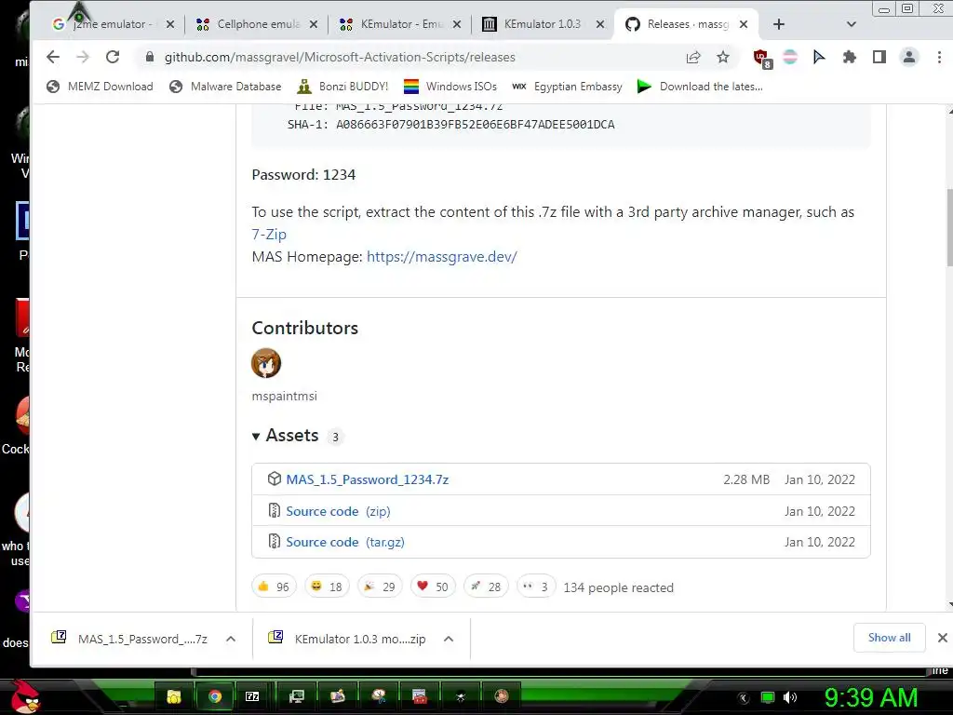Download Source code (tar.gz)
The width and height of the screenshot is (953, 715).
(x=345, y=542)
